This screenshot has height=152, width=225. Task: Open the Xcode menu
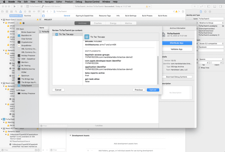coord(11,2)
